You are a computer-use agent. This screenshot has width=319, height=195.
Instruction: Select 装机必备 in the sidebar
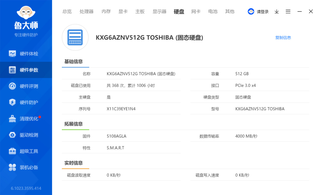pos(26,167)
